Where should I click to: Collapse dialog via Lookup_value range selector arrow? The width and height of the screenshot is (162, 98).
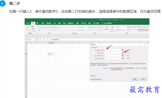tap(123, 50)
